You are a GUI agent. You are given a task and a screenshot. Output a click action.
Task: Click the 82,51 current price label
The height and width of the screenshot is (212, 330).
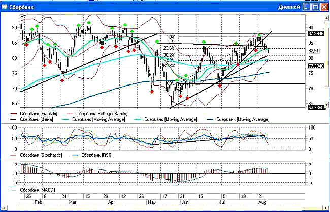313,51
